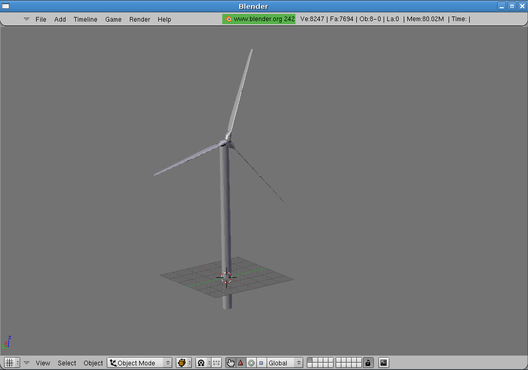
Task: Toggle the move object centers only button
Action: [x=217, y=363]
